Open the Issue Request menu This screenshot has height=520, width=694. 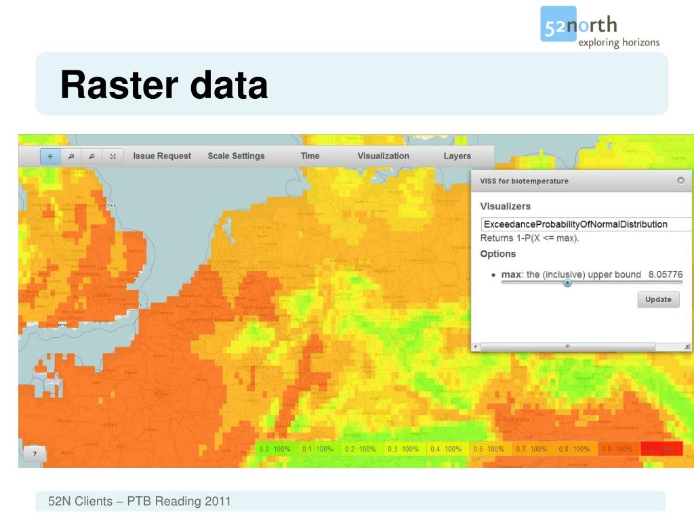coord(162,156)
